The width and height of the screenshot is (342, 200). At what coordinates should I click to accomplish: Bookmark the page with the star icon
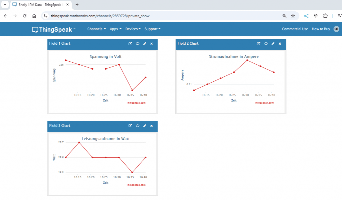pyautogui.click(x=294, y=16)
